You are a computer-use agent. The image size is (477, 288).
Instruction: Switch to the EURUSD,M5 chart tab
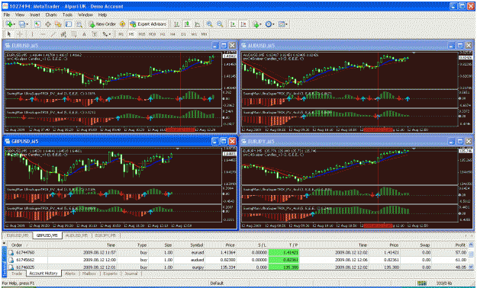tap(18, 235)
